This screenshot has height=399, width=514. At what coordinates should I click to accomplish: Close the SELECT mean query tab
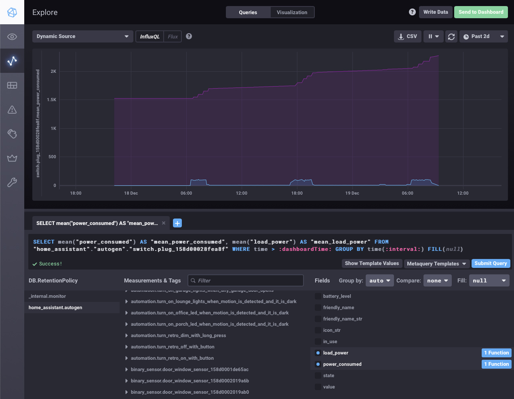[x=164, y=223]
